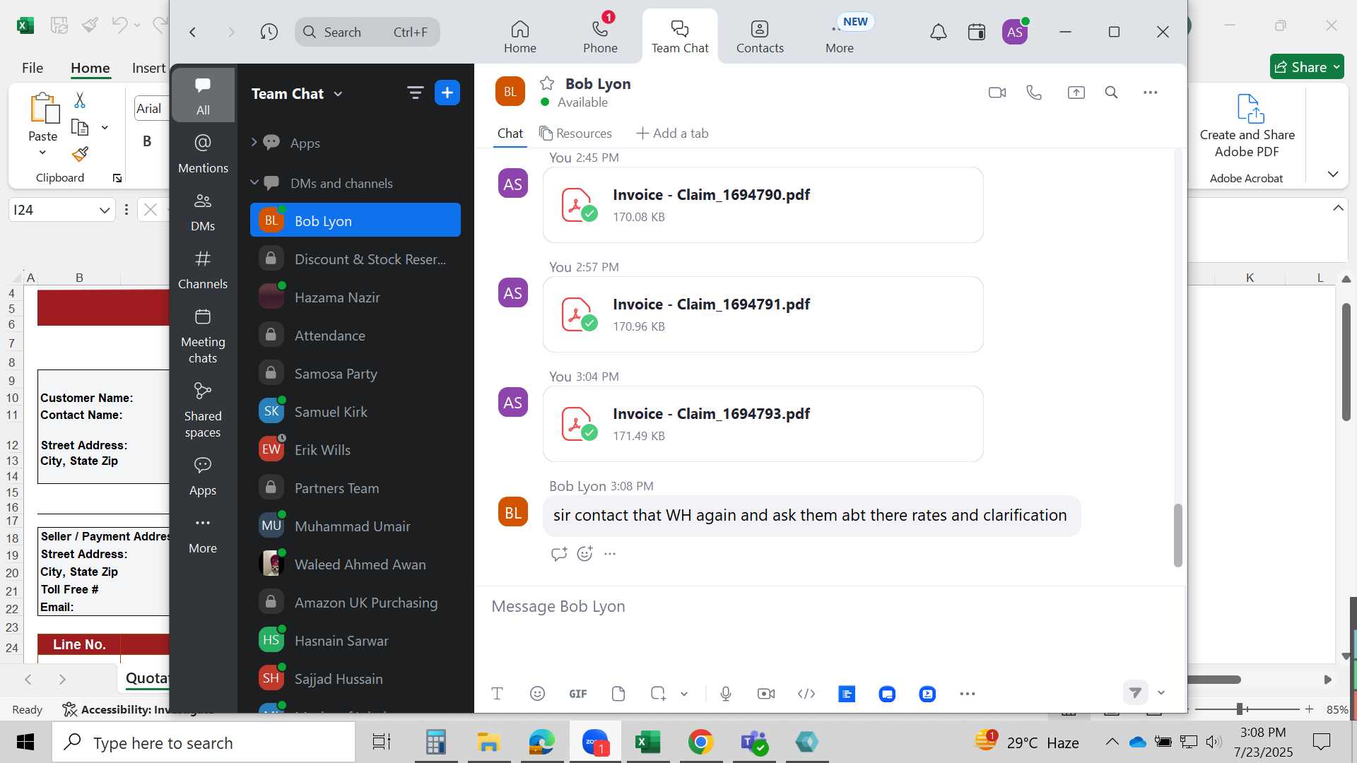Click the screenshot capture icon
The width and height of the screenshot is (1357, 763).
click(x=658, y=694)
